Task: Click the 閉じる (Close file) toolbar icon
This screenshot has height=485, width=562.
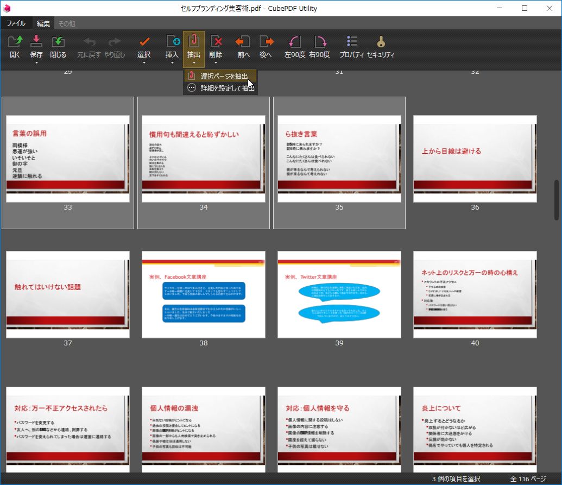Action: point(58,42)
